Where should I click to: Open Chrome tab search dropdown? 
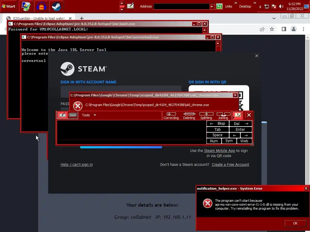click(x=274, y=18)
